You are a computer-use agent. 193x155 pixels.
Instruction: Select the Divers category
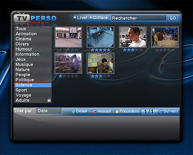click(33, 44)
